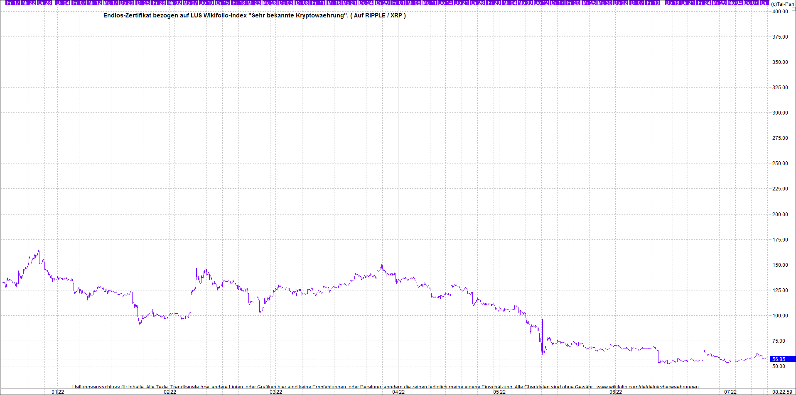The height and width of the screenshot is (395, 796).
Task: Click the Mi 25 date header
Action: pos(589,2)
